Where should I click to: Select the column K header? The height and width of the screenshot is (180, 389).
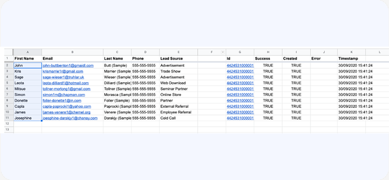pyautogui.click(x=351, y=52)
